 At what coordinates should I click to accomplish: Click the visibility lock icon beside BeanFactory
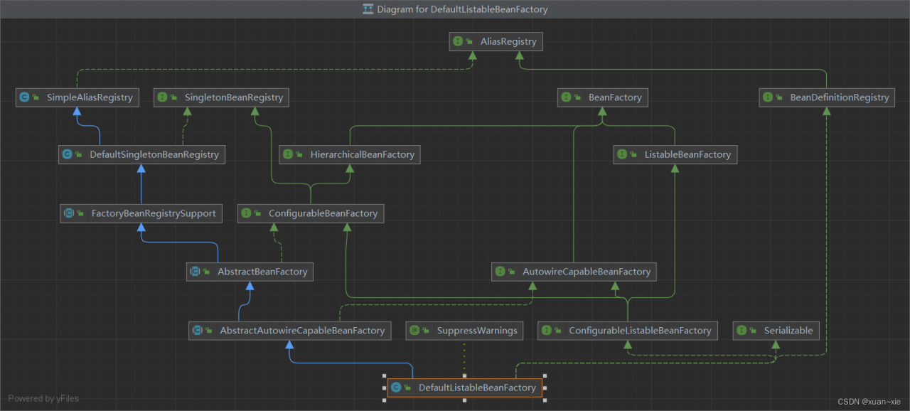click(x=579, y=97)
